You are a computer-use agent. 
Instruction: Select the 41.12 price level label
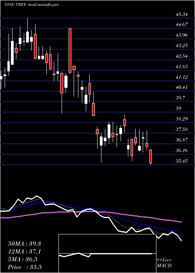click(182, 77)
